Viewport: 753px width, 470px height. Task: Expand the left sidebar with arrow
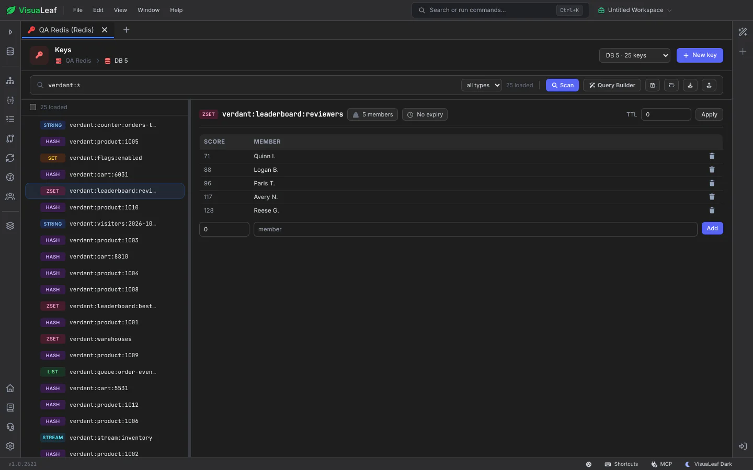coord(10,32)
